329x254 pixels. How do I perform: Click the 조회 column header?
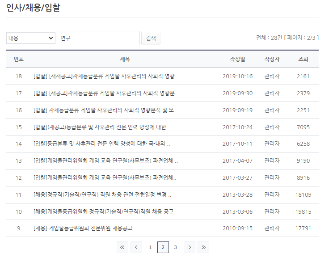pyautogui.click(x=303, y=59)
